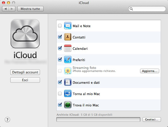Click the Aggiorna... button for iPhoto
The image size is (168, 127).
click(x=150, y=71)
